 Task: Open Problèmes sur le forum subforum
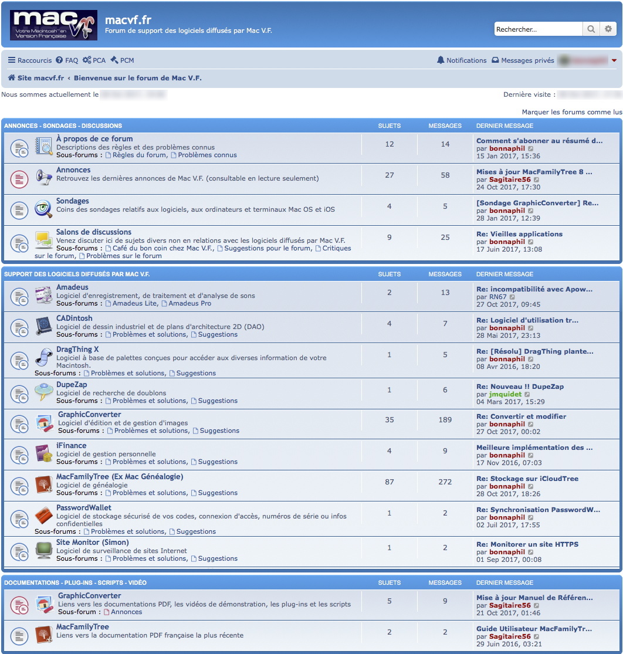coord(120,256)
